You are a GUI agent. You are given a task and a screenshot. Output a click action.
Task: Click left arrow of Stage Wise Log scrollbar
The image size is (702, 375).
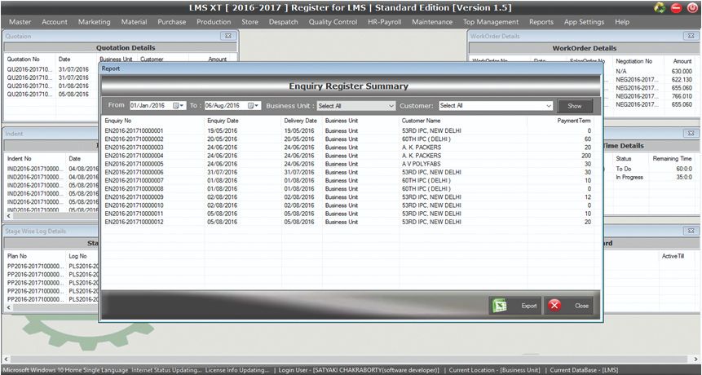point(8,308)
